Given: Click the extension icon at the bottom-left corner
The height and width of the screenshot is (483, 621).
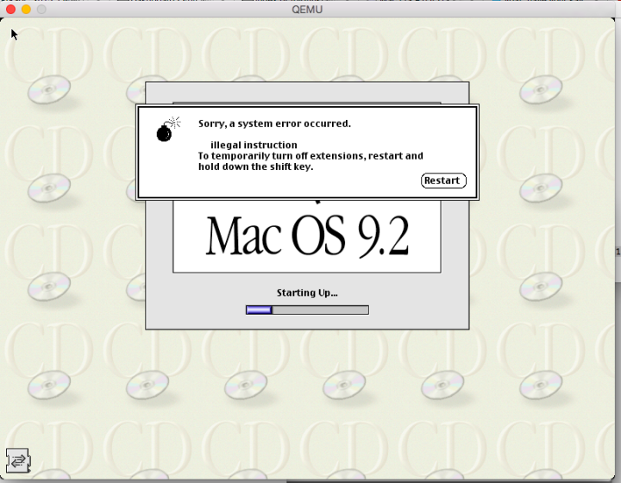Looking at the screenshot, I should click(18, 461).
